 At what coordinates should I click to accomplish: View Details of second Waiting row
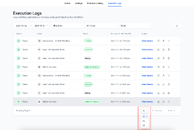(147, 93)
